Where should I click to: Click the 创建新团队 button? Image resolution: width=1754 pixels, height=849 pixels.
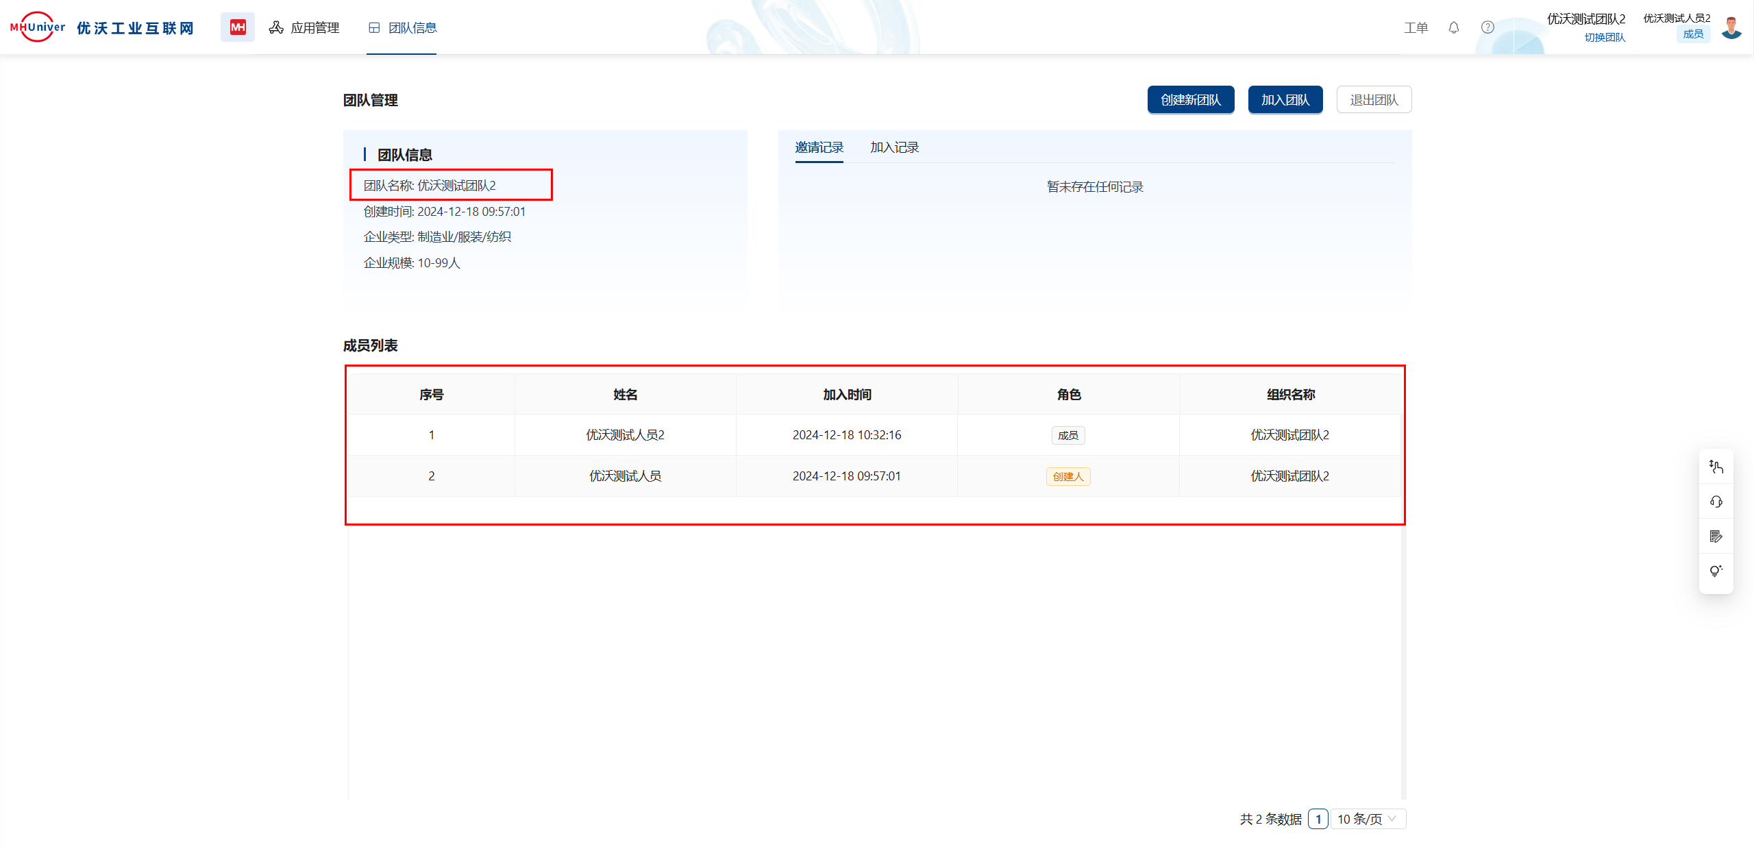click(x=1190, y=100)
